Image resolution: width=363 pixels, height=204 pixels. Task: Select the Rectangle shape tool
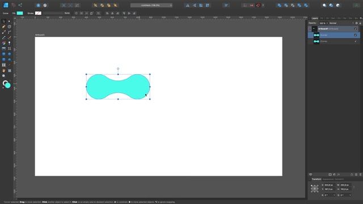coord(4,54)
